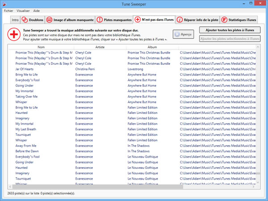268x201 pixels.
Task: Open the Pistes manquantes tab
Action: click(114, 20)
